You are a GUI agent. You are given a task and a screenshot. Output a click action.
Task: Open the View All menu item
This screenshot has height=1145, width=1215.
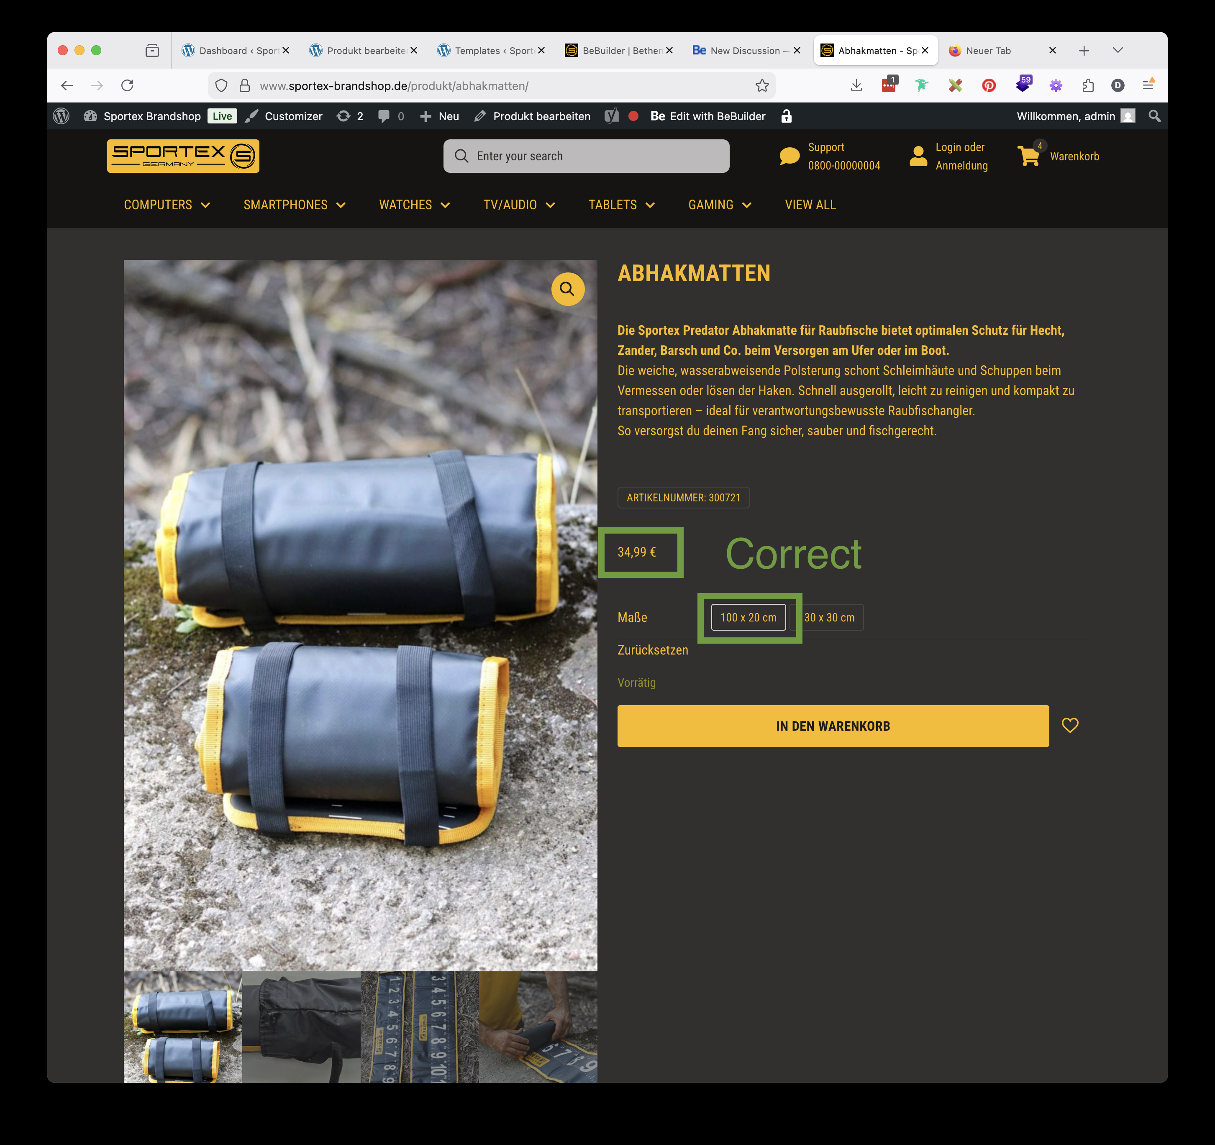pyautogui.click(x=810, y=205)
